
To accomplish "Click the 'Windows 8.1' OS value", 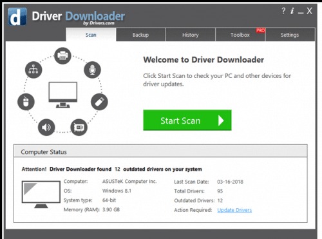I will (117, 191).
